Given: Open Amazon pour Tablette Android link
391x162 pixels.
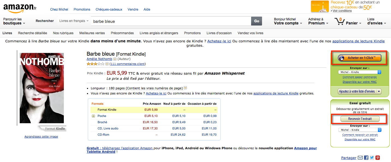Looking at the screenshot, I should click(x=202, y=150).
